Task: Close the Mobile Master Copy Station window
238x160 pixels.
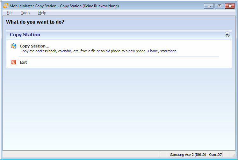Action: tap(229, 6)
